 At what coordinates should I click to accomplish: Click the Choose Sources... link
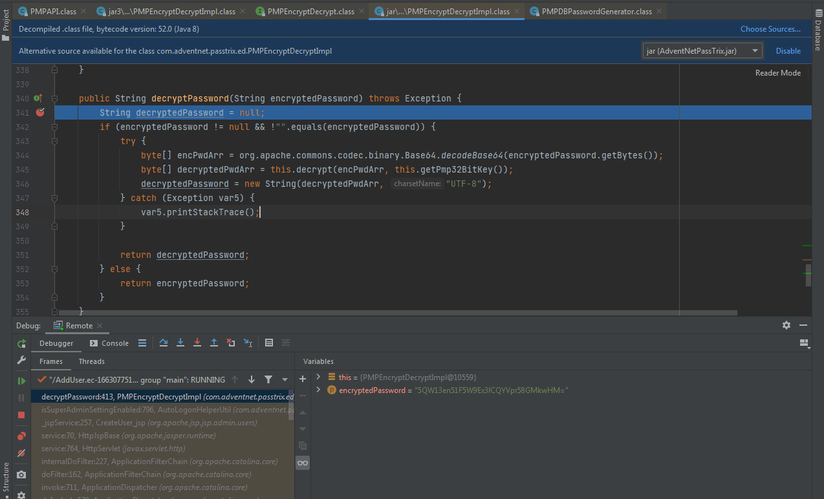click(770, 28)
